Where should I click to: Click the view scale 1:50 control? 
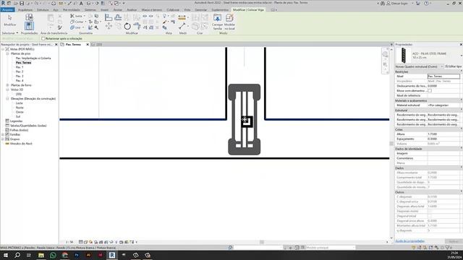tap(69, 242)
